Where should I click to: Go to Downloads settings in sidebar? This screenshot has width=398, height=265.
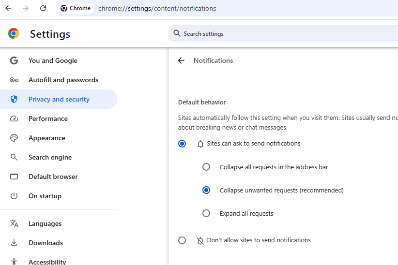pyautogui.click(x=46, y=243)
